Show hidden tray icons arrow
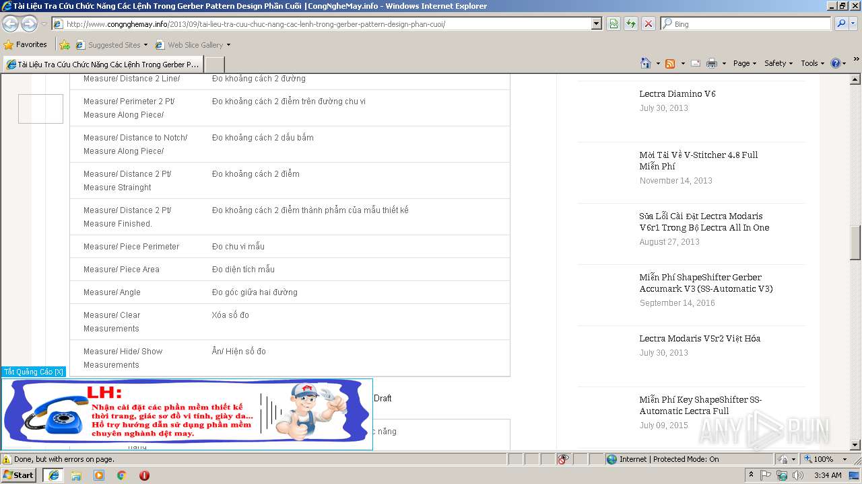862x484 pixels. pos(751,475)
